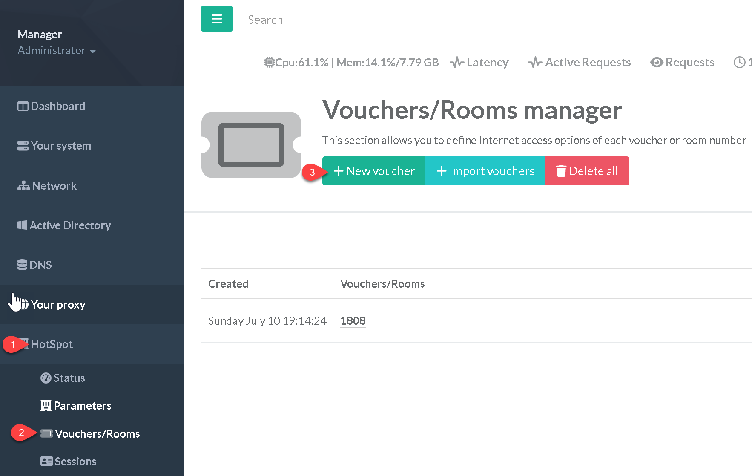Open Your system from the sidebar
The width and height of the screenshot is (752, 476).
point(60,146)
